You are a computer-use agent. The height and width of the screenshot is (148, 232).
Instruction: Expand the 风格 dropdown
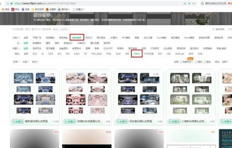[x=16, y=62]
